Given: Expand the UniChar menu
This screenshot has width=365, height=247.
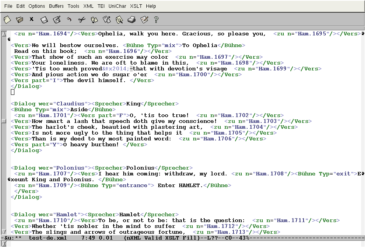Looking at the screenshot, I should 117,6.
